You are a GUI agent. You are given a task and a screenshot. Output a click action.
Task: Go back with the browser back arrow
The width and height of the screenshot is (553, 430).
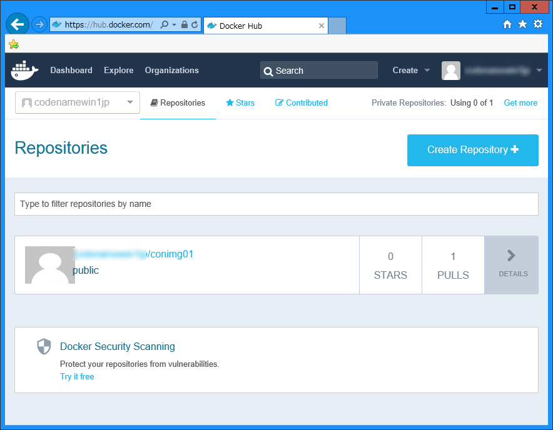tap(17, 24)
